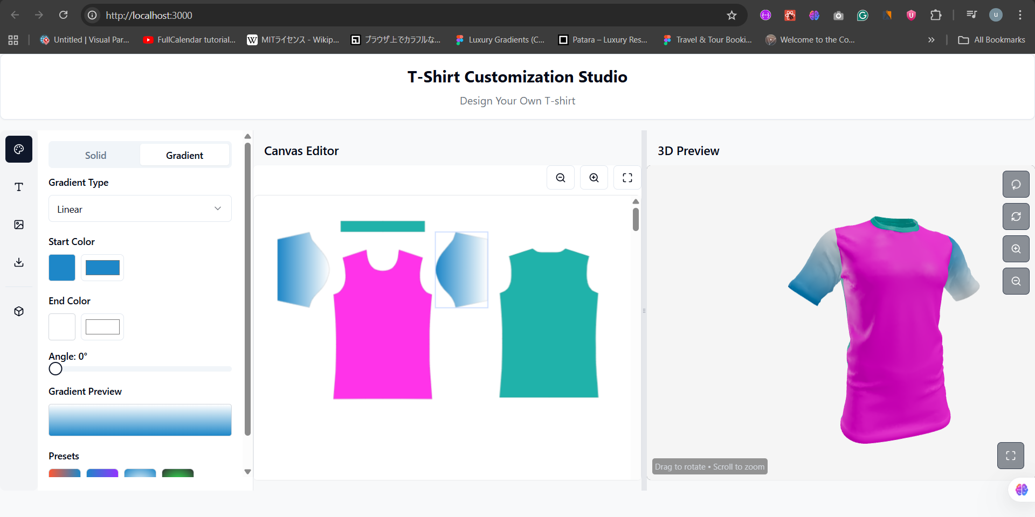The width and height of the screenshot is (1035, 517).
Task: Zoom in on the Canvas Editor
Action: pos(594,178)
